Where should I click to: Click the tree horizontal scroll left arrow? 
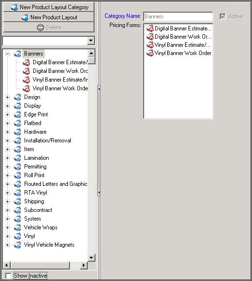[x=6, y=265]
